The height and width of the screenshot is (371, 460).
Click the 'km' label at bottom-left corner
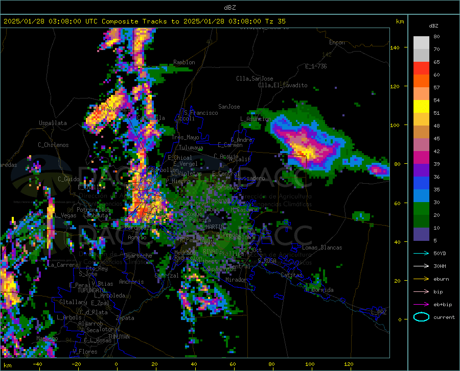[7, 365]
